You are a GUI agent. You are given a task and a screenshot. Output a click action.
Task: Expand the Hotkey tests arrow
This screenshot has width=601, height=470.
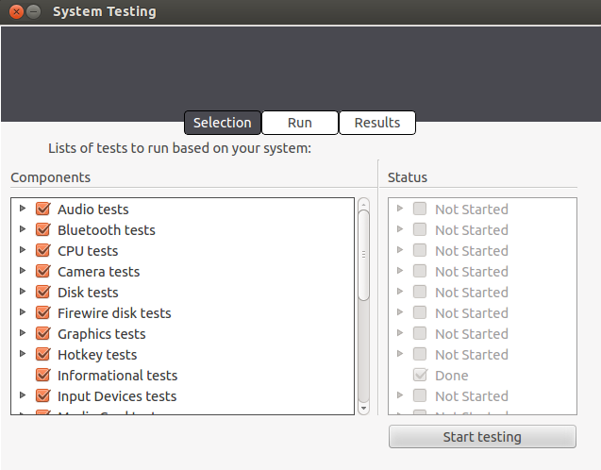[23, 354]
